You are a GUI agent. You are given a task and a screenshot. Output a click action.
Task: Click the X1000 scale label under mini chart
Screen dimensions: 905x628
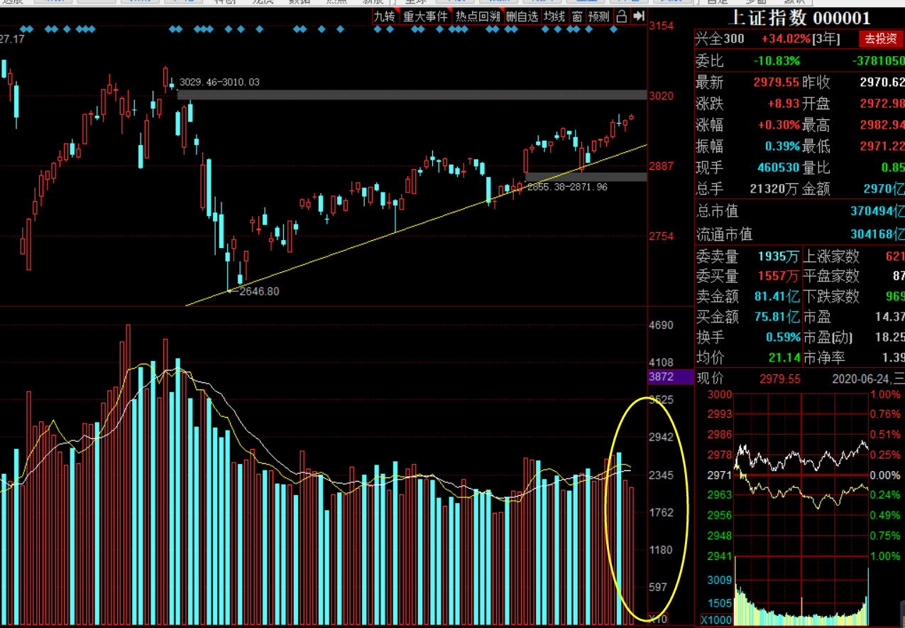point(715,619)
